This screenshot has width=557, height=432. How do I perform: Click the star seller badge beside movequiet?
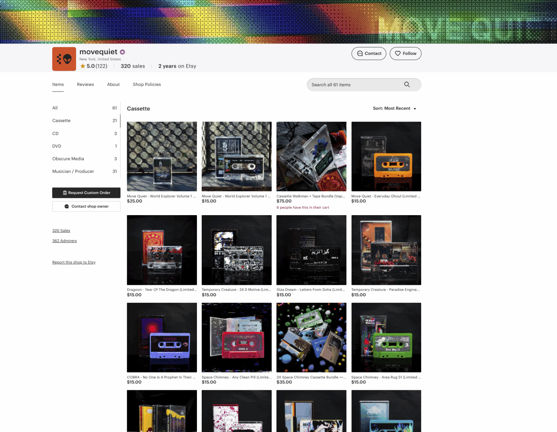click(122, 52)
